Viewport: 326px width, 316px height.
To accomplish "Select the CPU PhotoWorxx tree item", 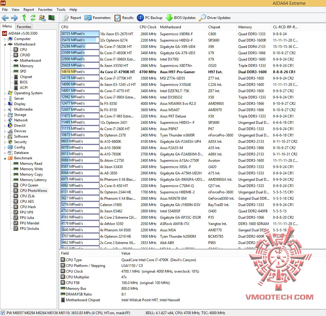I will click(x=33, y=191).
